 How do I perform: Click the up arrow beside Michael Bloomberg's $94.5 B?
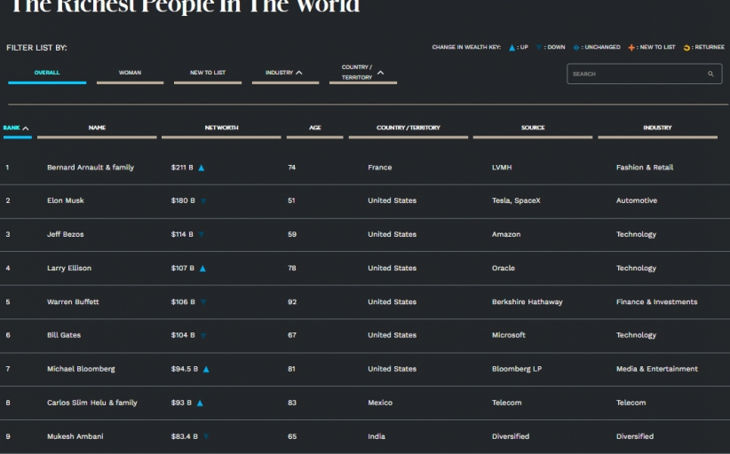[206, 370]
